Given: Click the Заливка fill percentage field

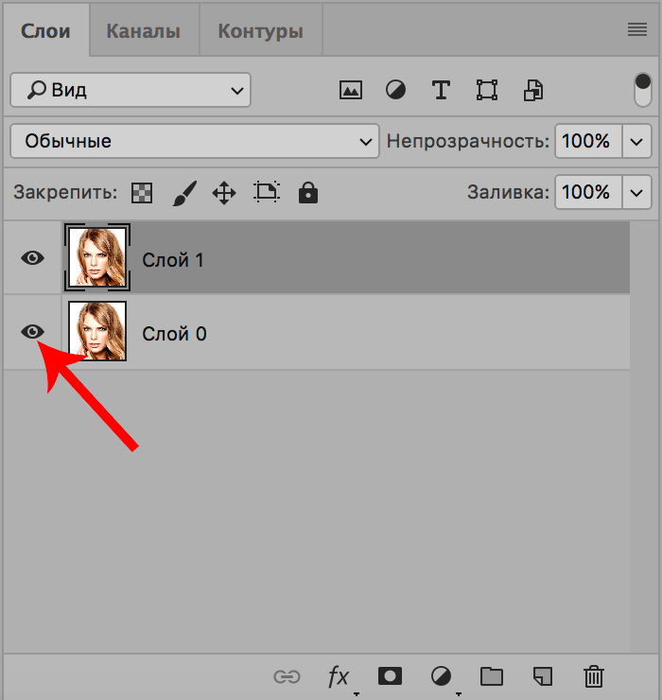Looking at the screenshot, I should click(x=586, y=193).
